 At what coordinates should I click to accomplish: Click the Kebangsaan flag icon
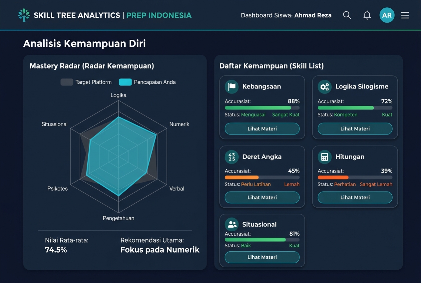231,86
